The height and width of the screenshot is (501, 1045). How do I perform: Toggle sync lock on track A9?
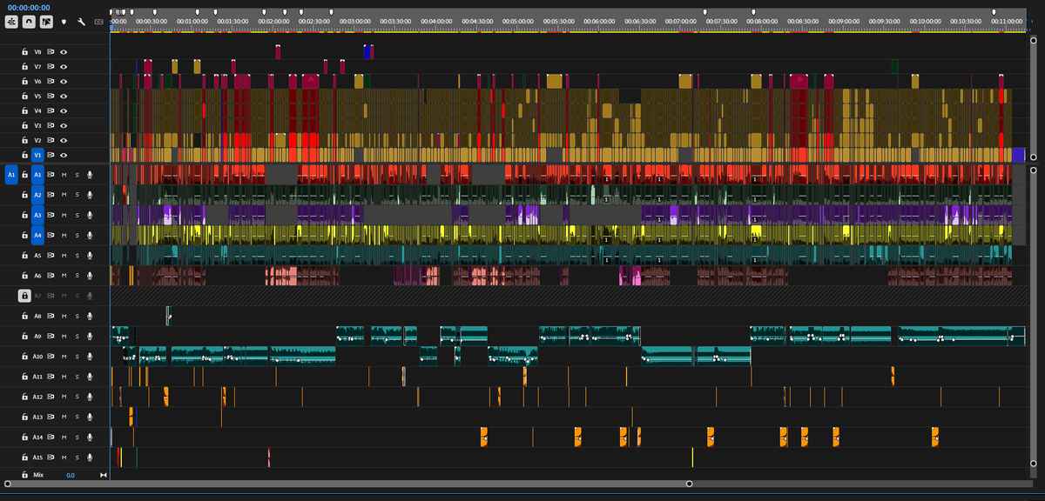[x=51, y=337]
